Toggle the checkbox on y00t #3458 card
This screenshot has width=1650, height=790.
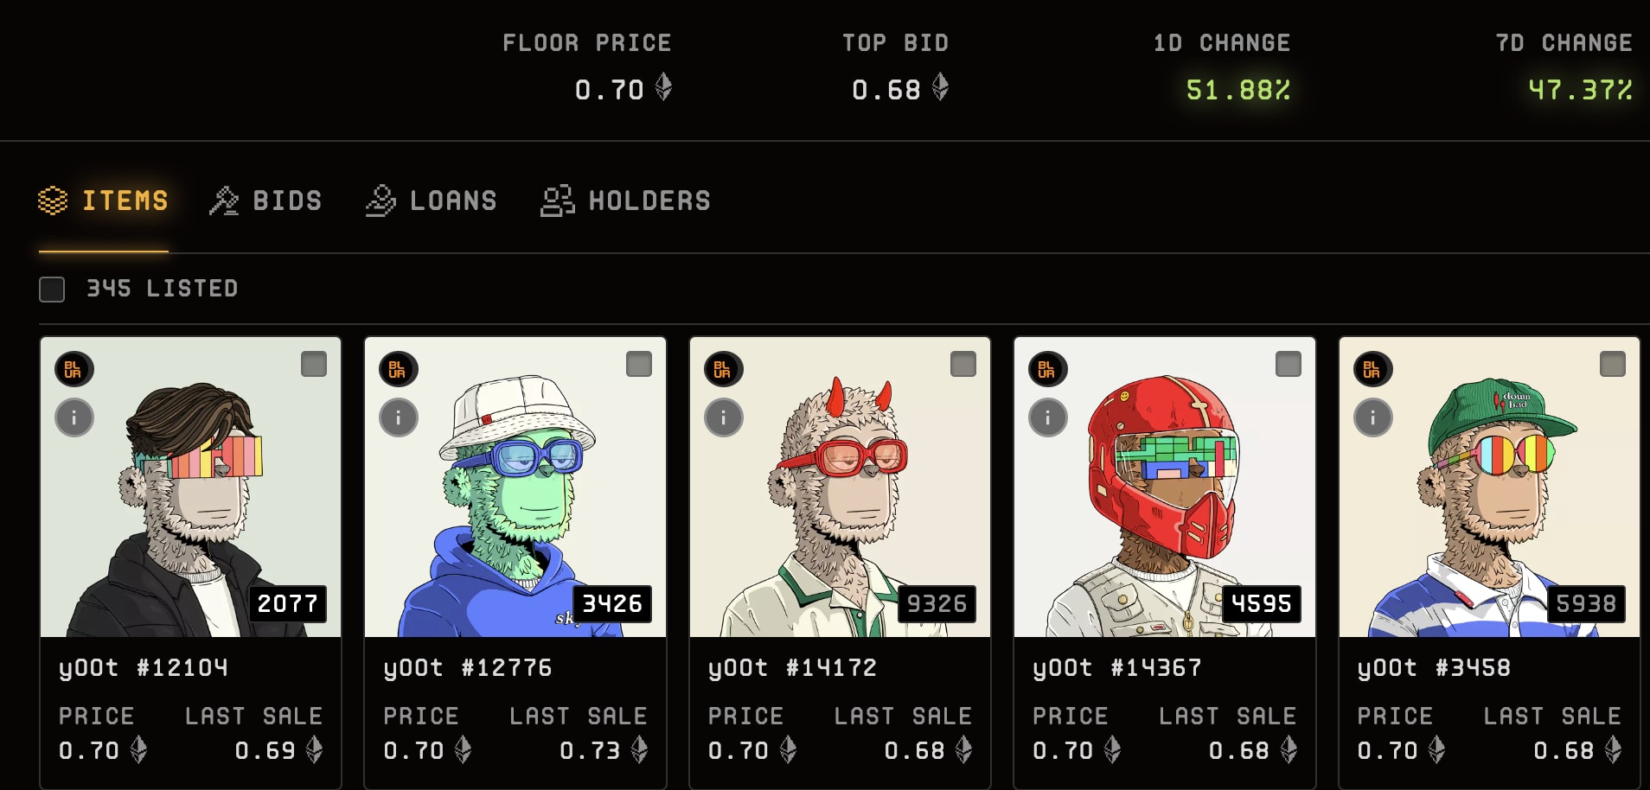(x=1613, y=364)
